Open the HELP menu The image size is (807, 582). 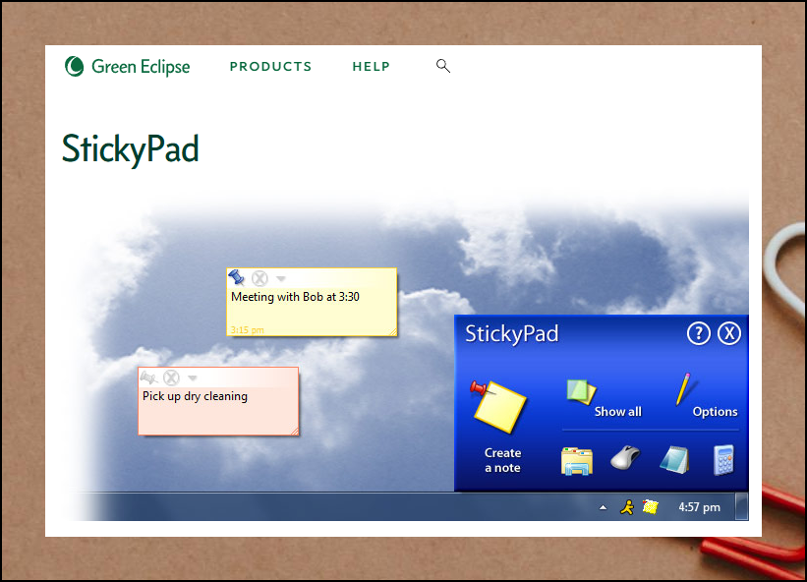pos(372,67)
